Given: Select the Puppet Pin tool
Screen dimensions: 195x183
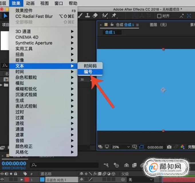Looking at the screenshot, I should point(114,16).
